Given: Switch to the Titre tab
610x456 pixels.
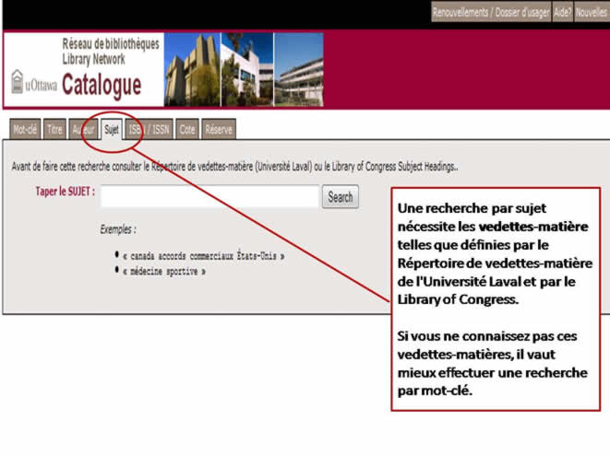Looking at the screenshot, I should [x=54, y=129].
